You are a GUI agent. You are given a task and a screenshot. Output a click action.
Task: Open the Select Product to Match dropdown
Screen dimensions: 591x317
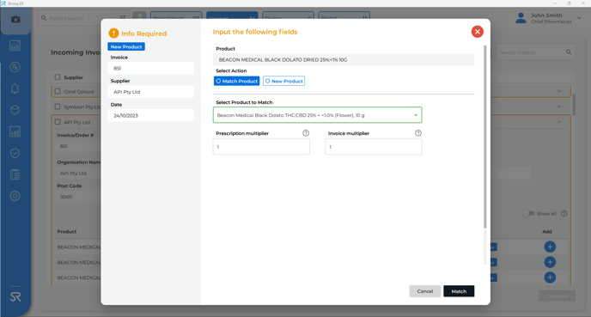coord(317,115)
